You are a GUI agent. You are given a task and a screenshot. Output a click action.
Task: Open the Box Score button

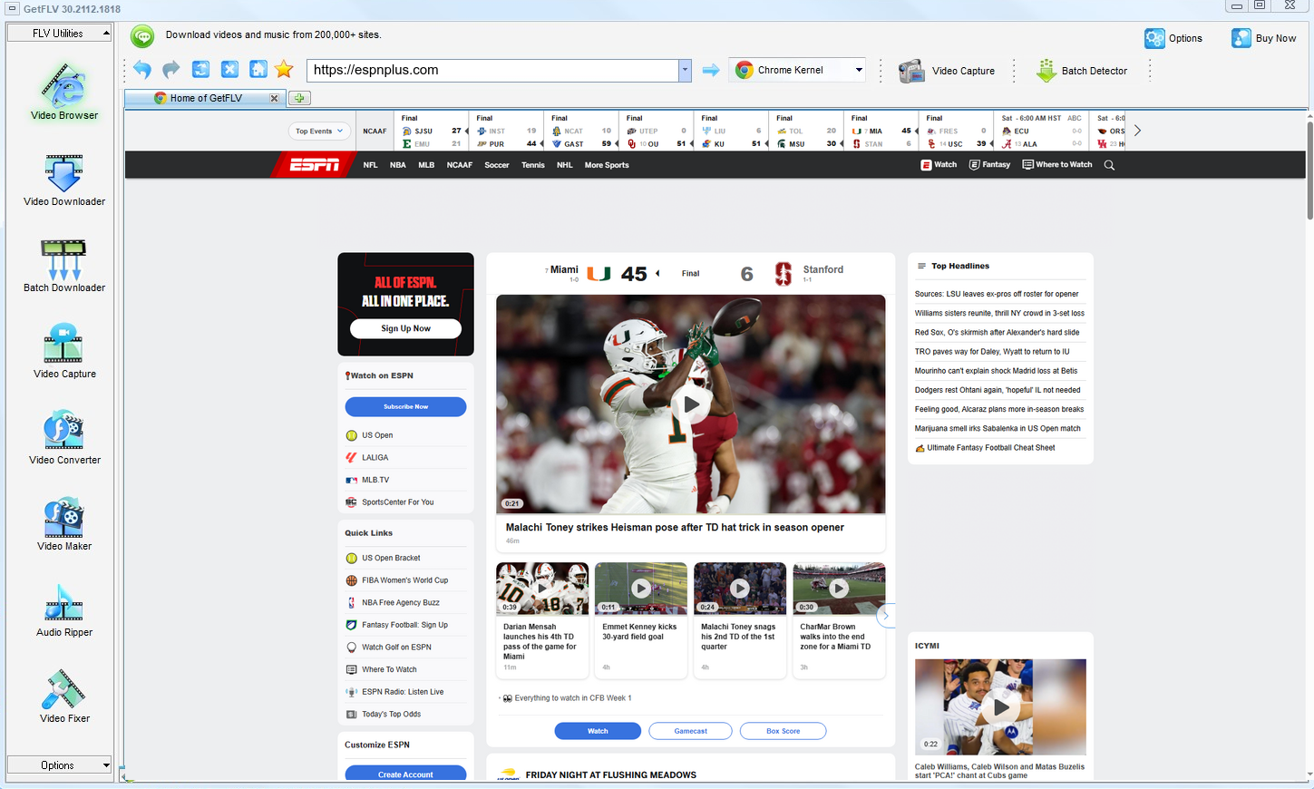point(783,731)
